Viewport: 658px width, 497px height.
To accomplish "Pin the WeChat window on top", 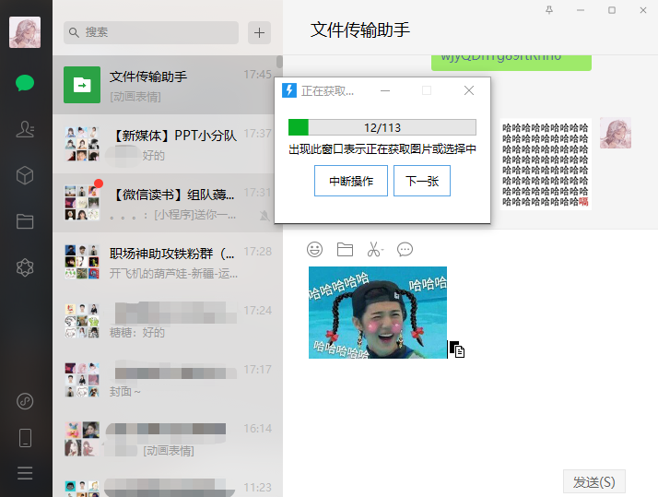I will (x=549, y=10).
